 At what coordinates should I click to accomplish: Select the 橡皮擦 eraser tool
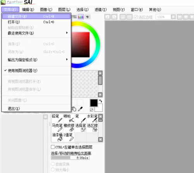point(69,128)
